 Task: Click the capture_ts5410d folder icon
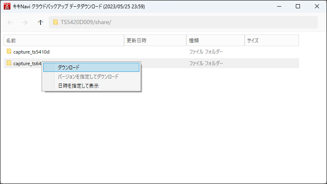click(x=9, y=52)
